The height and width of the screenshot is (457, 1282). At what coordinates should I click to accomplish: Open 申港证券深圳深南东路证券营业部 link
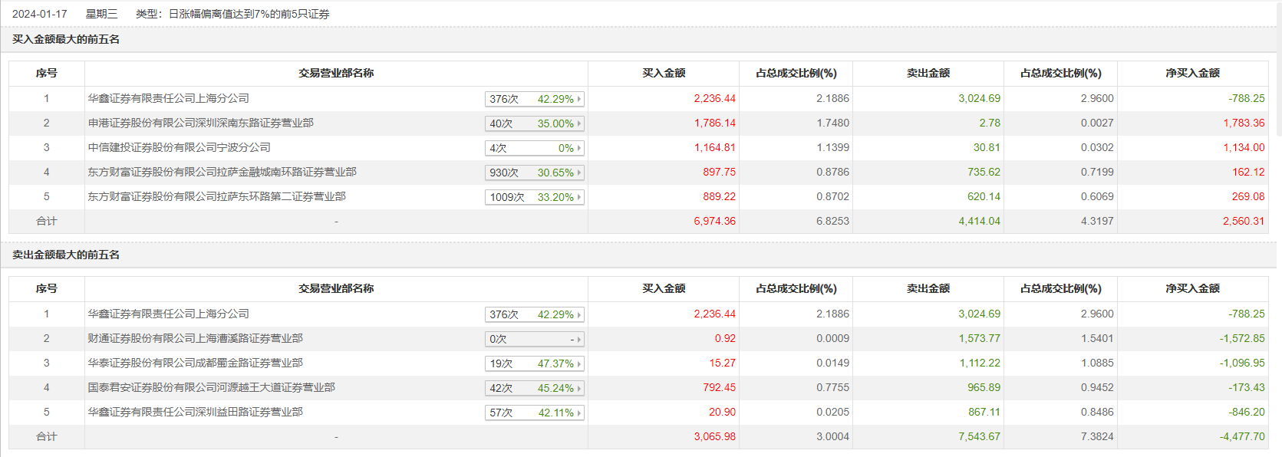[200, 123]
